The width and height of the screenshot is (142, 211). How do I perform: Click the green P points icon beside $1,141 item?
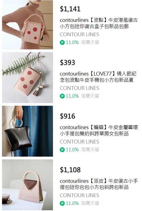pos(62,43)
